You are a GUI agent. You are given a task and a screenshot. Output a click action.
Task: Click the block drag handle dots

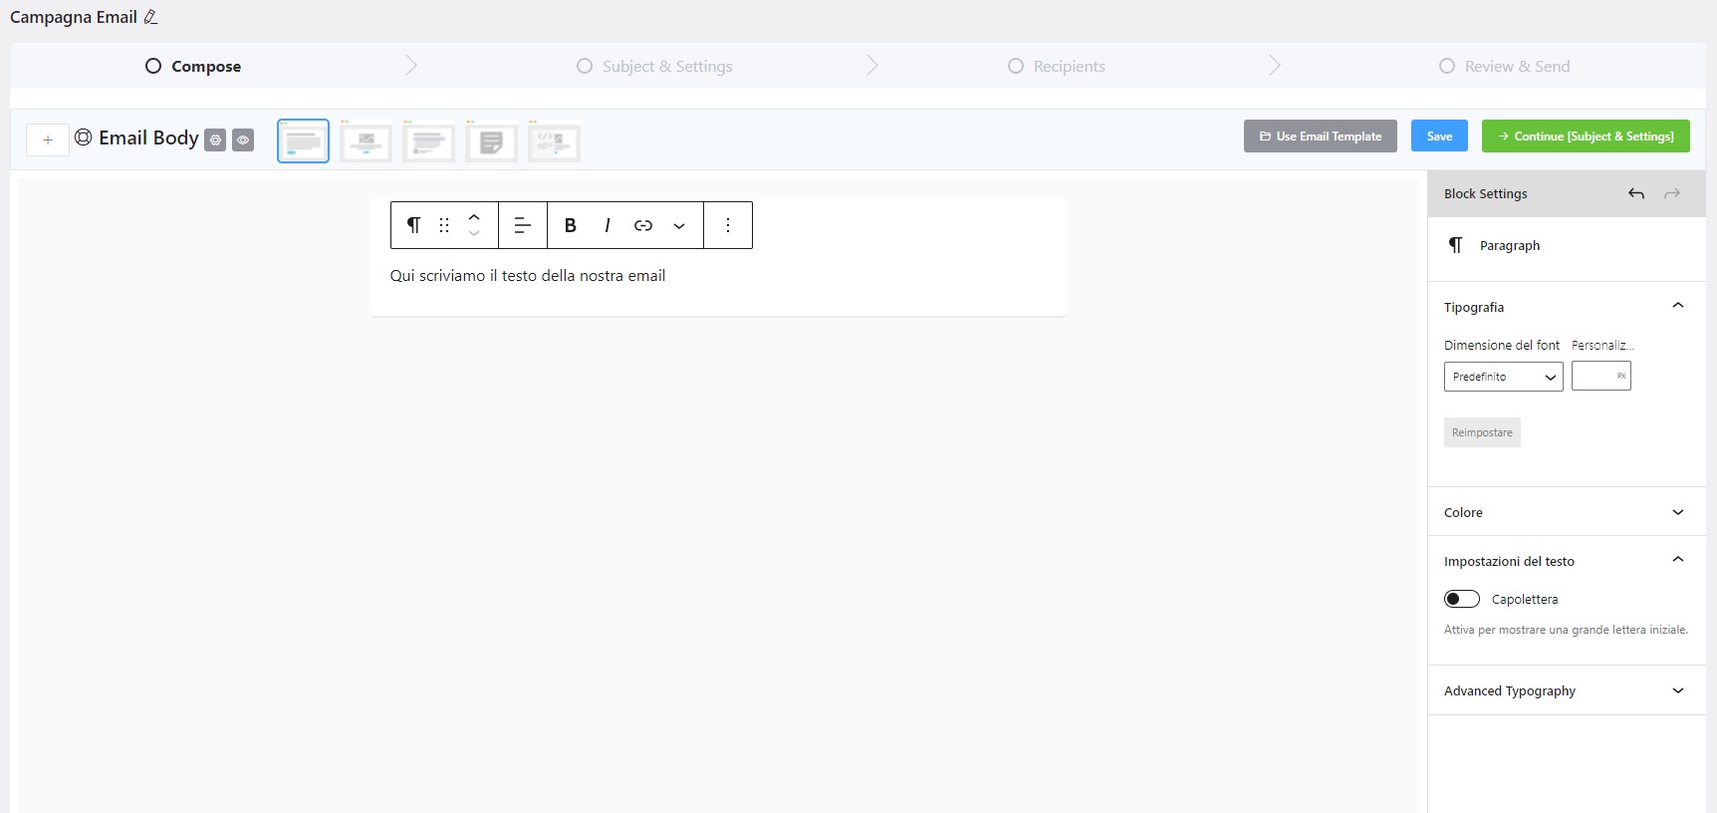444,225
